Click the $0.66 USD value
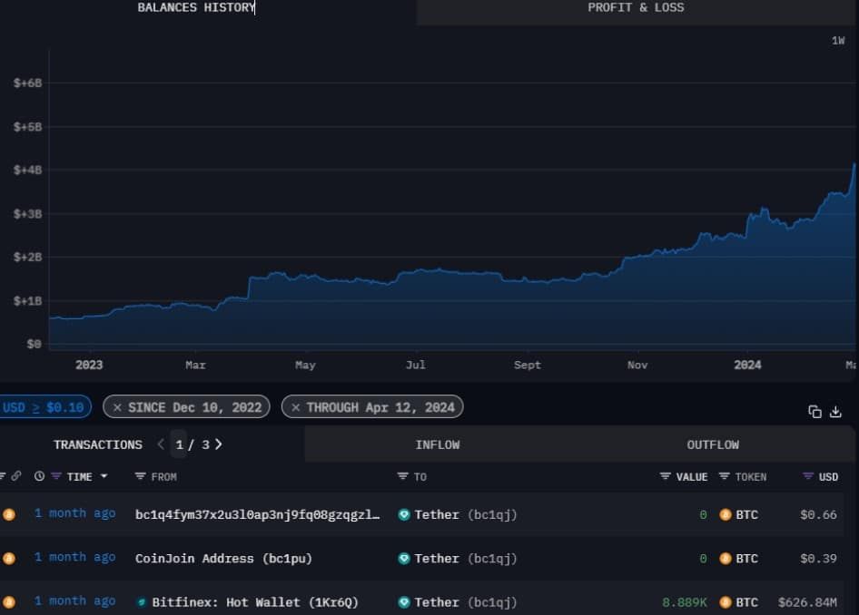Screen dimensions: 859x615 point(818,515)
